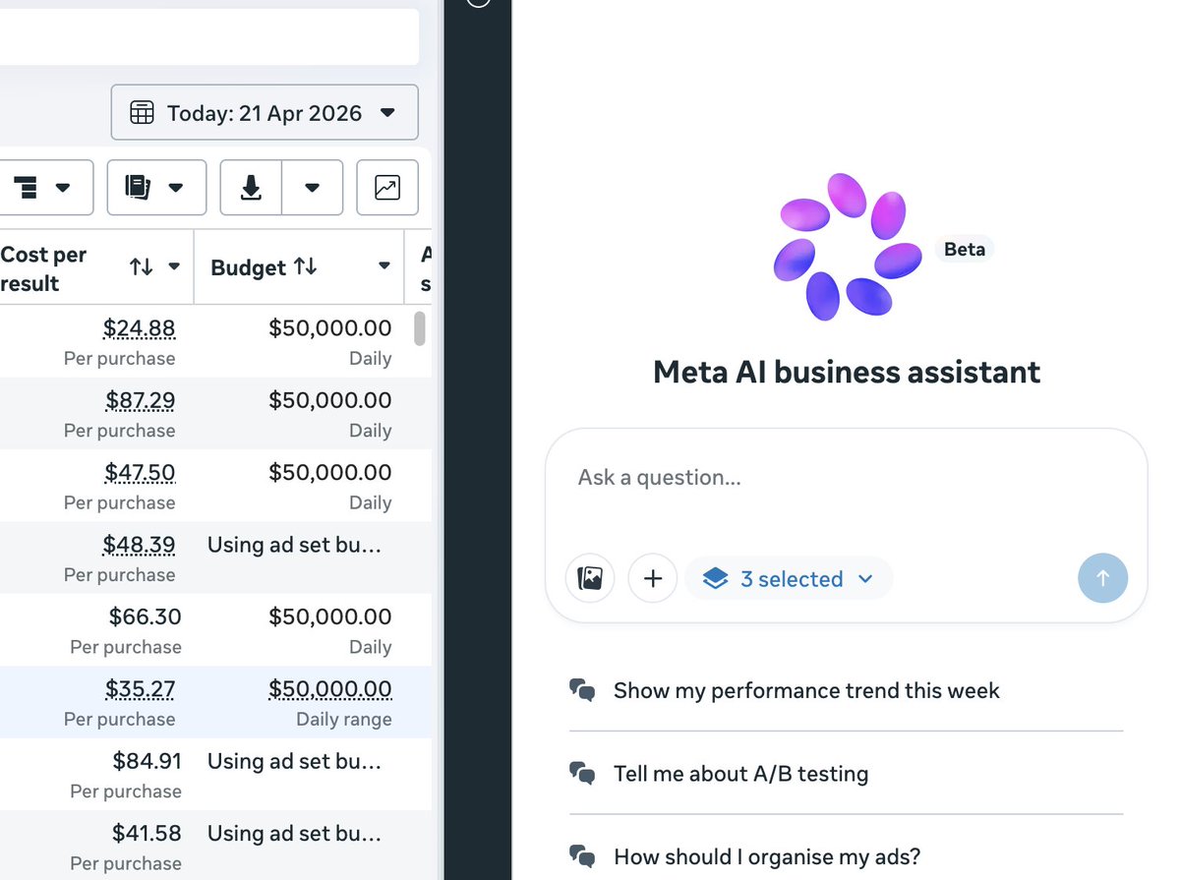Click 'Daily range' budget label
The image size is (1180, 880).
click(344, 719)
